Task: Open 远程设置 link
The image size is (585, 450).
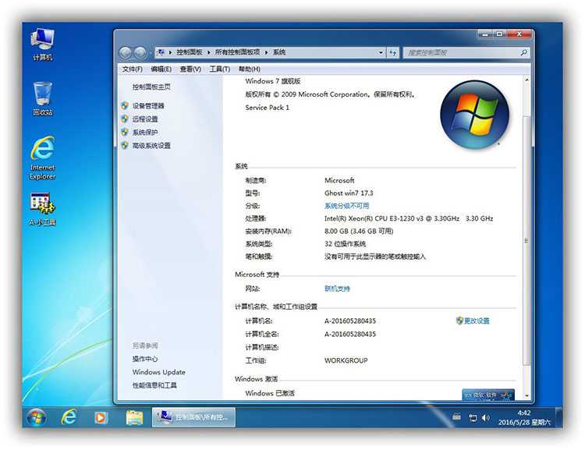Action: 145,119
